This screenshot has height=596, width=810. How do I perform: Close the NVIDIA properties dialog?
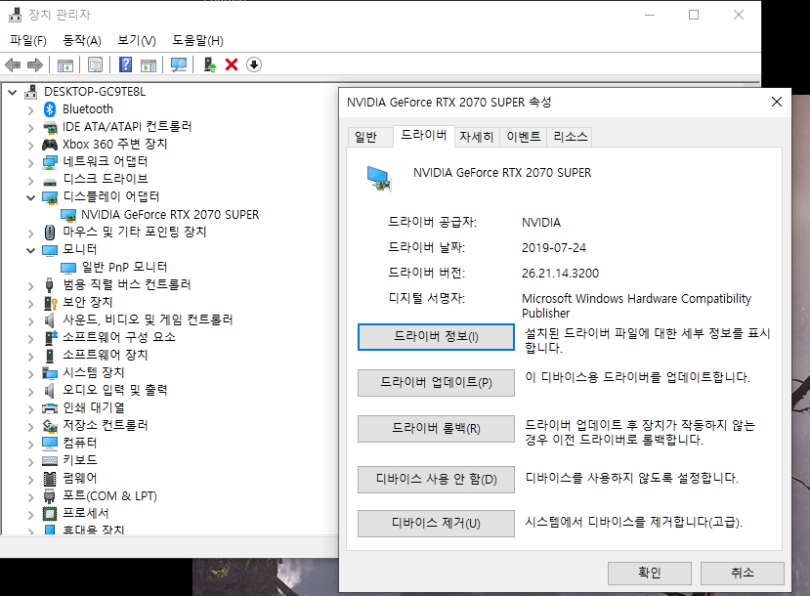pyautogui.click(x=777, y=102)
